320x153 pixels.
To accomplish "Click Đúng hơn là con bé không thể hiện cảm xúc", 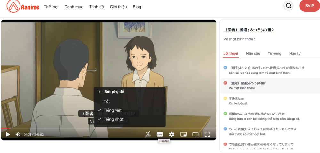I will 264,119.
